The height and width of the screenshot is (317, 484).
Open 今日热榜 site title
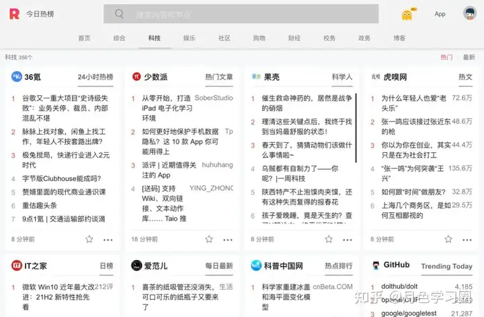(x=40, y=14)
